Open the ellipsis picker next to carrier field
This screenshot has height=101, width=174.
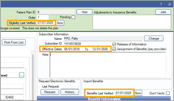coord(21,75)
